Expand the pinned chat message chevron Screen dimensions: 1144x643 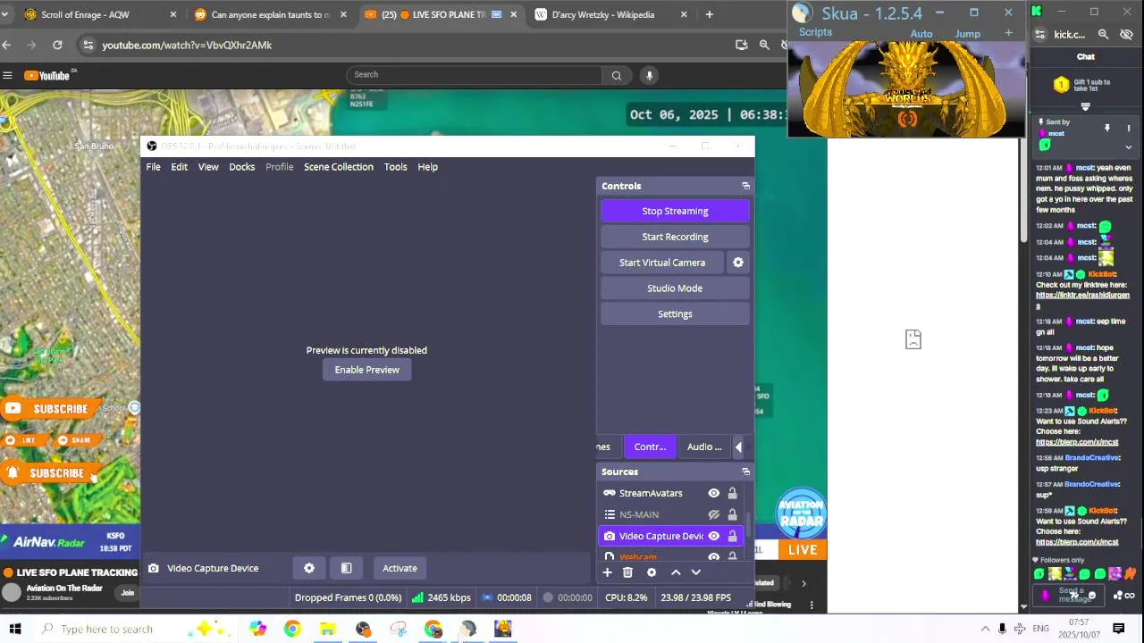click(1128, 146)
